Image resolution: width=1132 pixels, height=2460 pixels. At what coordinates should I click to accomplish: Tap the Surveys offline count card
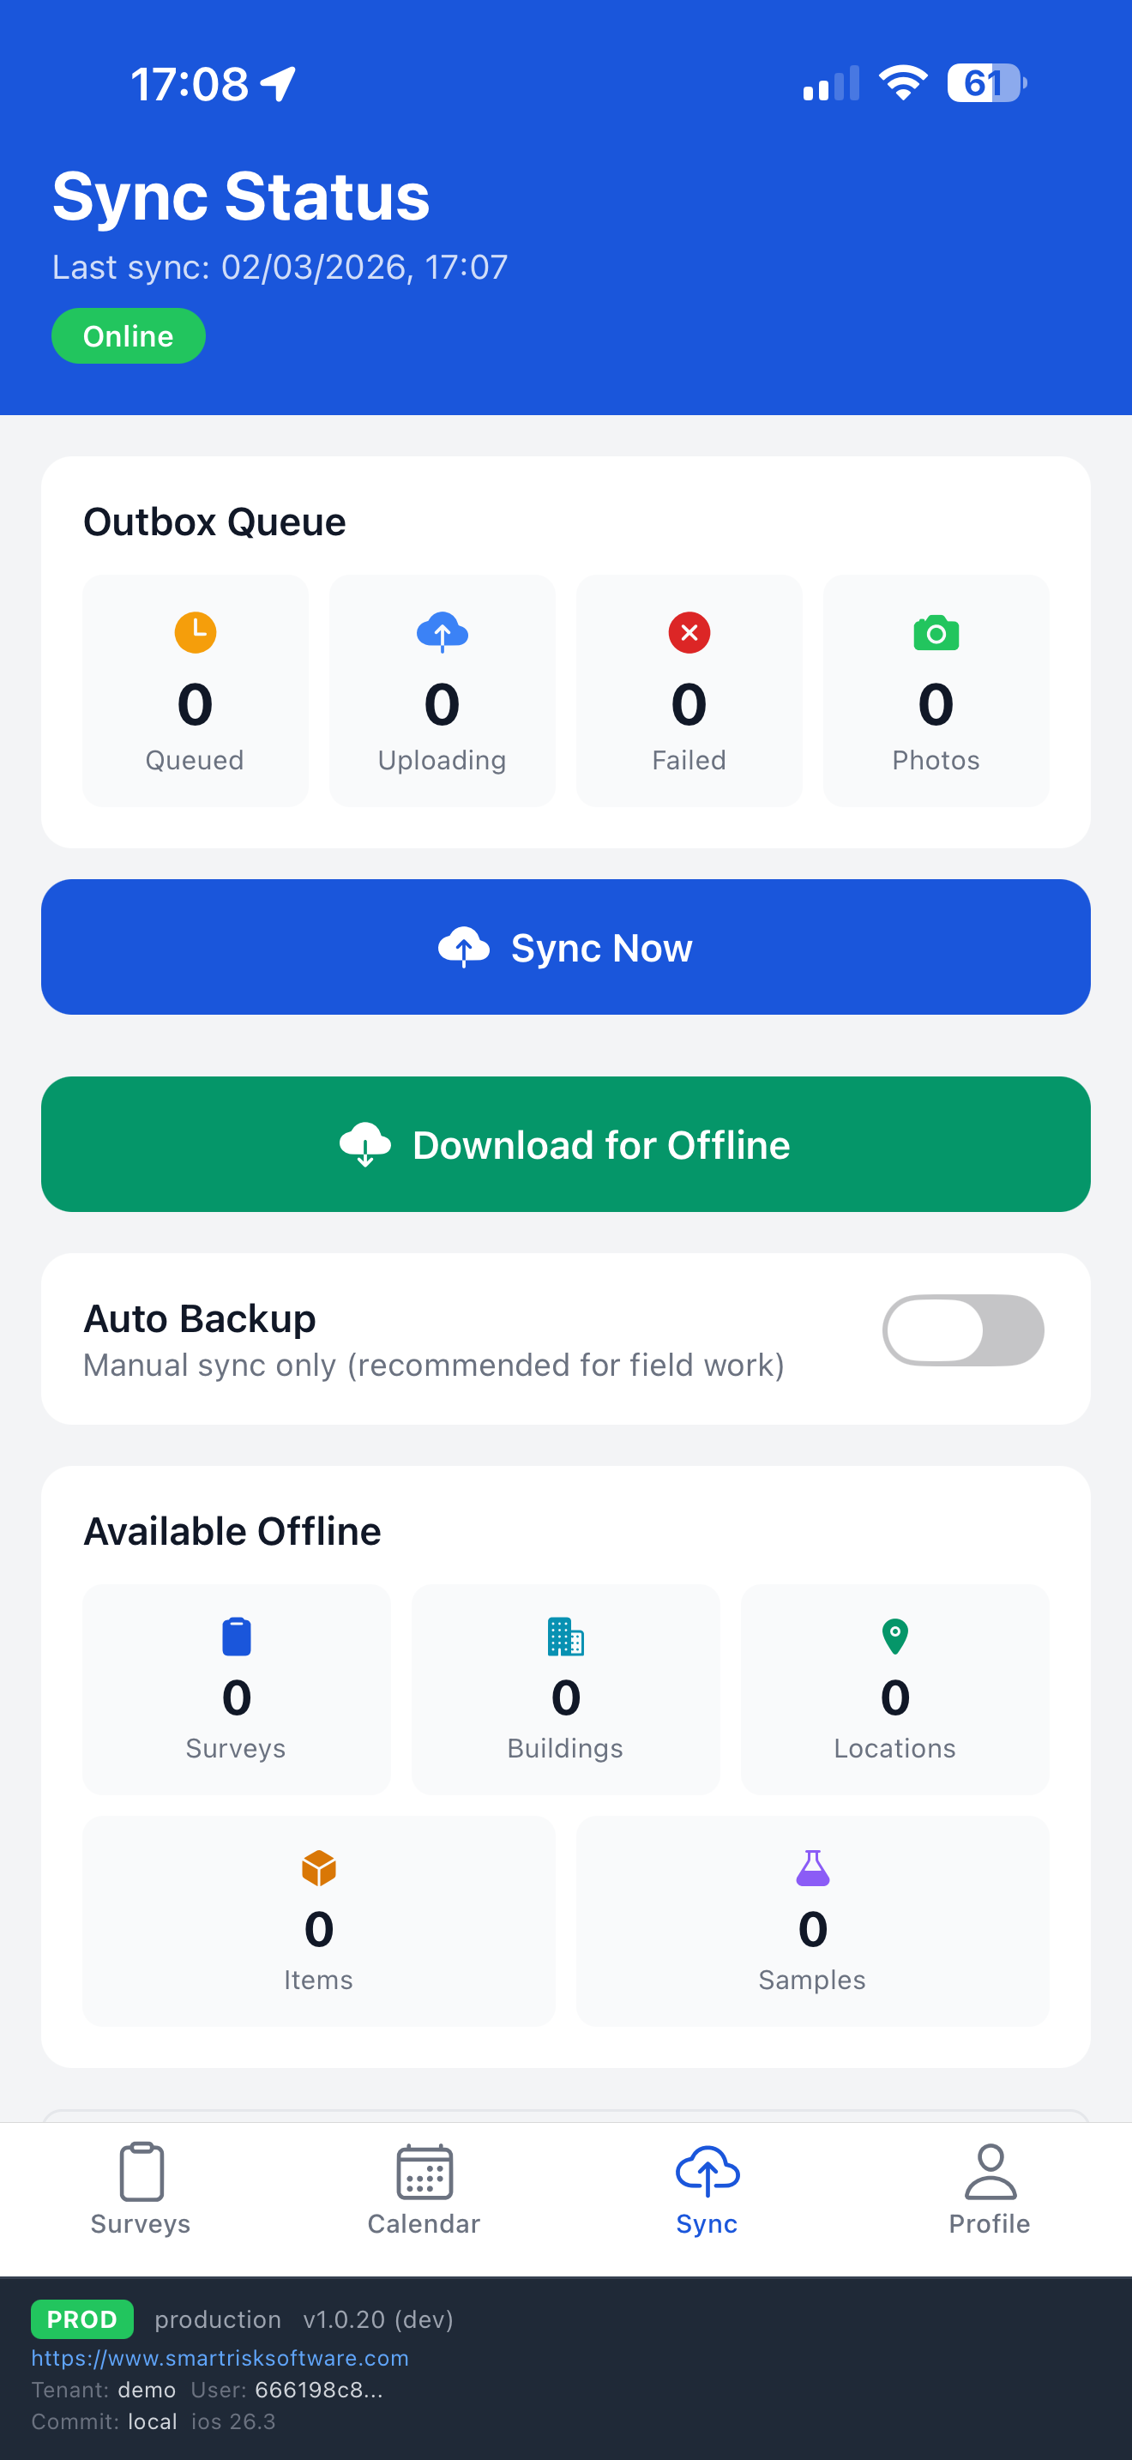[x=237, y=1690]
